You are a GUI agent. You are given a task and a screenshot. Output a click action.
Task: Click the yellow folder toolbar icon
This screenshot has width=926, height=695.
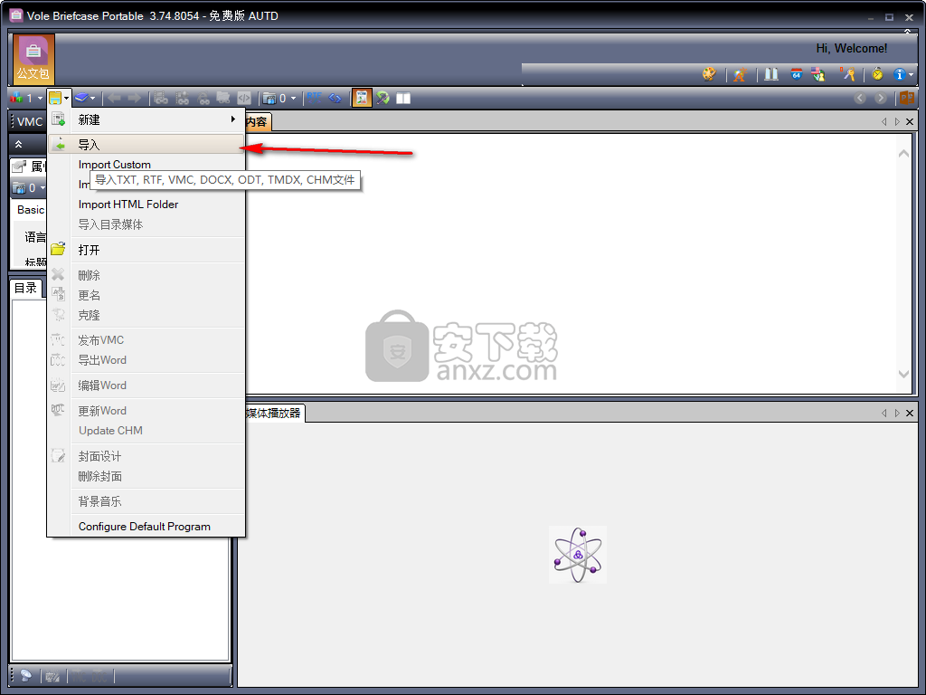tap(55, 98)
